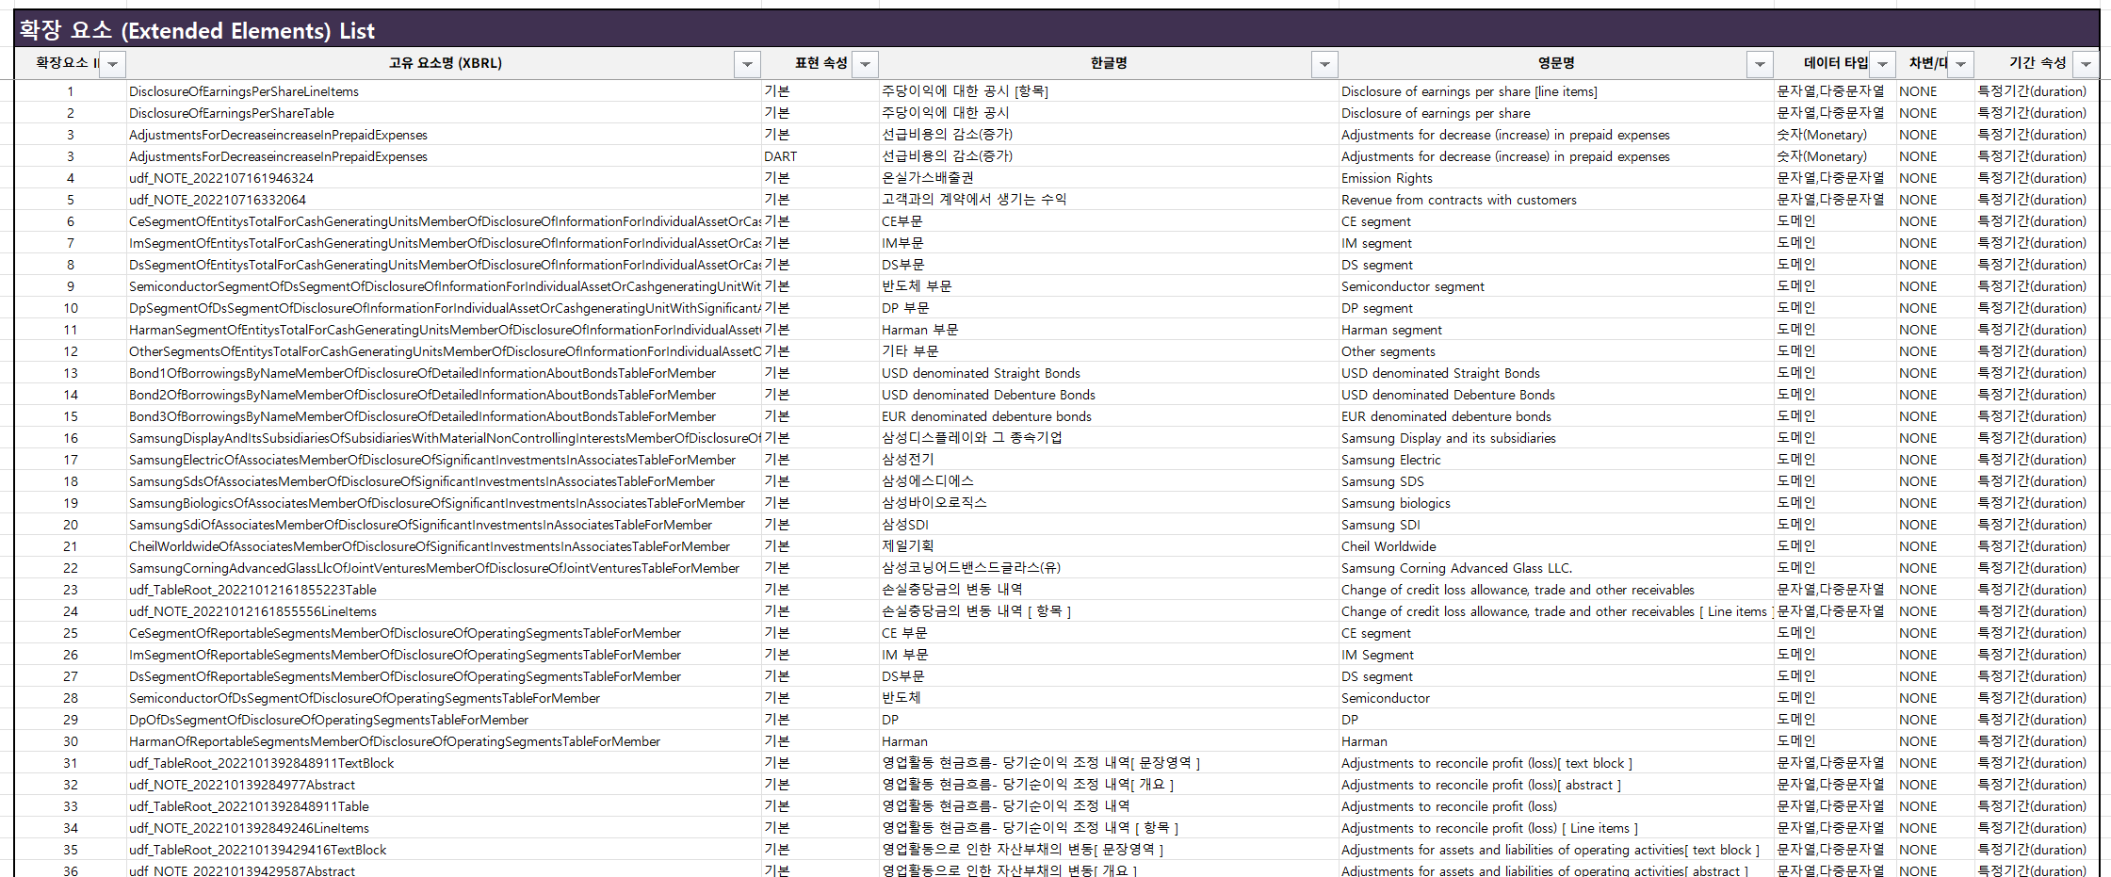Select the Extended Elements List title cell
The height and width of the screenshot is (877, 2111).
tap(197, 30)
